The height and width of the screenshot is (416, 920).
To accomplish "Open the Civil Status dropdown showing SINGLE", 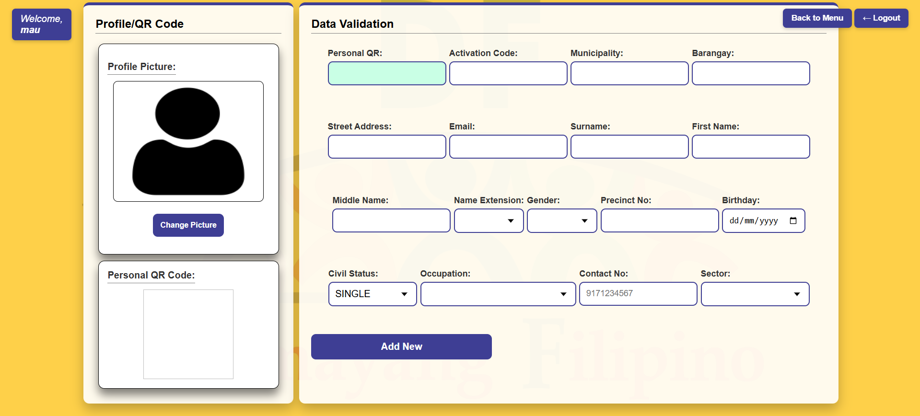I will coord(372,294).
